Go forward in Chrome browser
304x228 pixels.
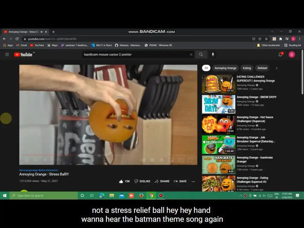[11, 39]
